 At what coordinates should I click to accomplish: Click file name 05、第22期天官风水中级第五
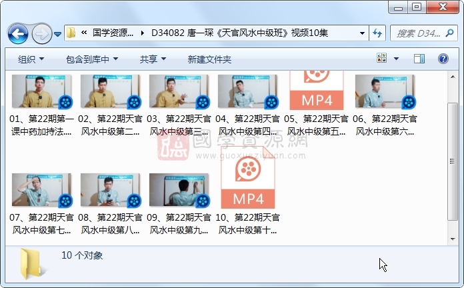(316, 125)
